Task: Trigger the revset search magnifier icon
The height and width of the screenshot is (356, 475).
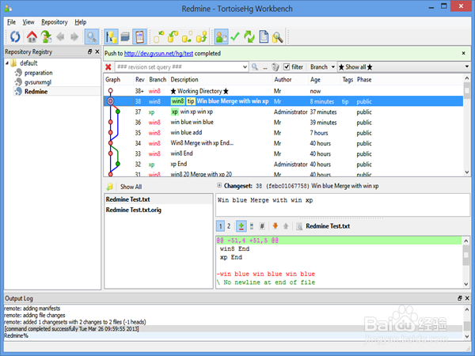Action: coord(255,67)
